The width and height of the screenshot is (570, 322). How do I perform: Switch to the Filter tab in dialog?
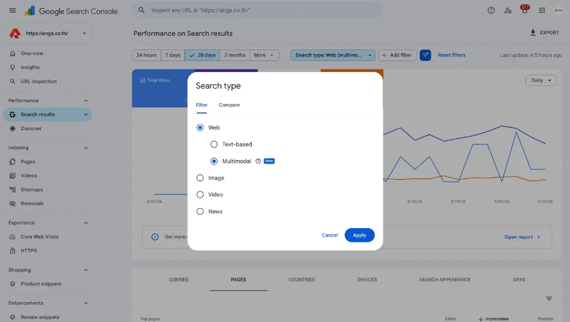coord(202,105)
